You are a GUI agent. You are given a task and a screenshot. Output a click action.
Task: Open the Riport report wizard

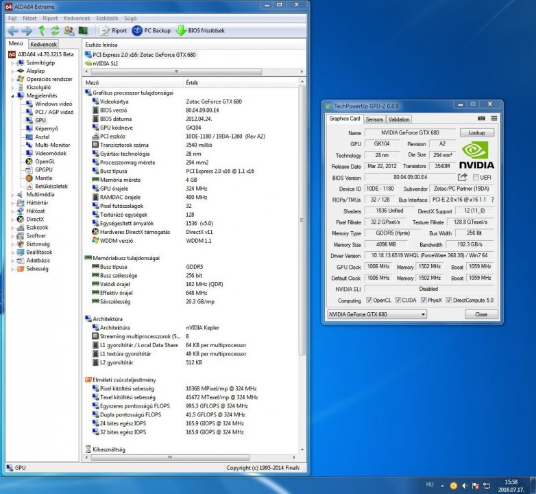(x=113, y=30)
